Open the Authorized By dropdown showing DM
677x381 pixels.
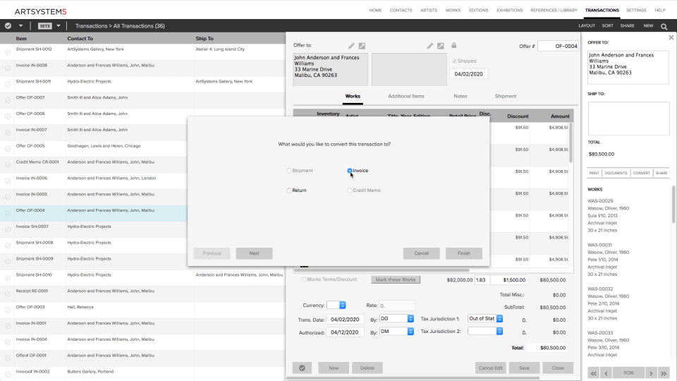click(x=397, y=332)
